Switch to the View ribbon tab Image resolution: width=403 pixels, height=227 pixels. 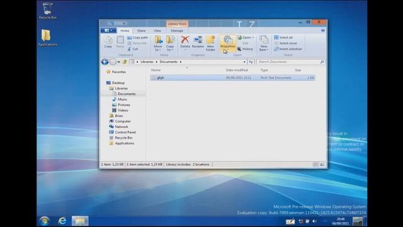[x=157, y=31]
